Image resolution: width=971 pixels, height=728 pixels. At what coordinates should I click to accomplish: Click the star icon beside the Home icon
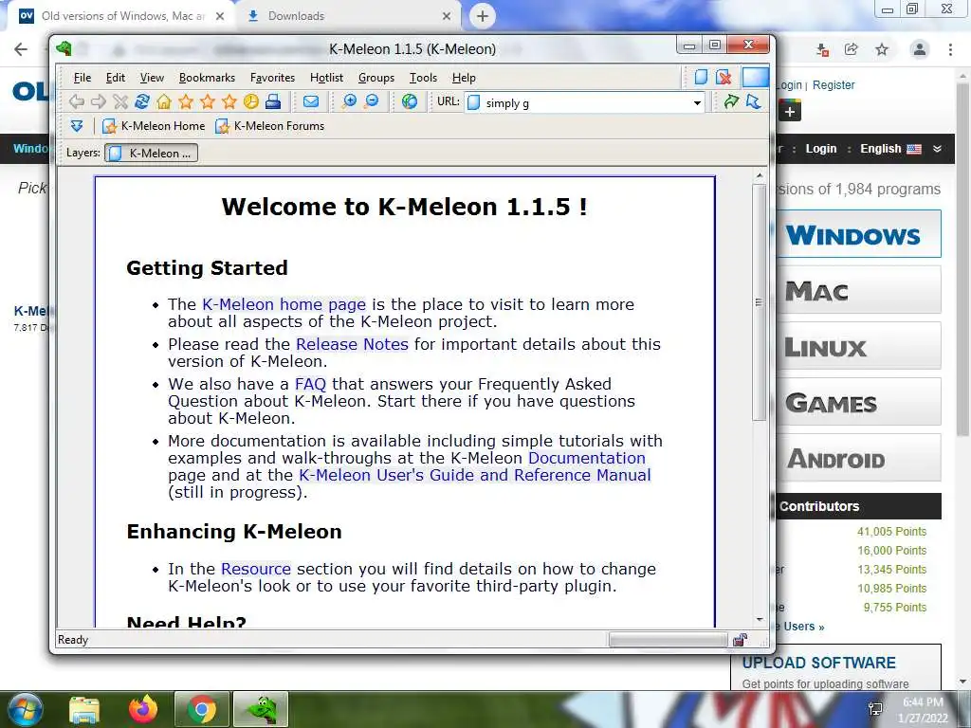pos(186,101)
